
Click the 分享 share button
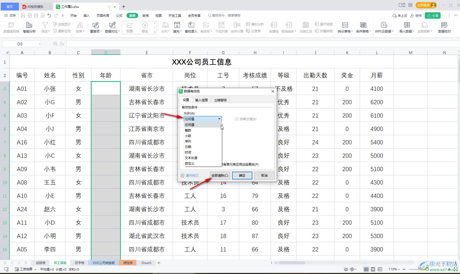(433, 15)
